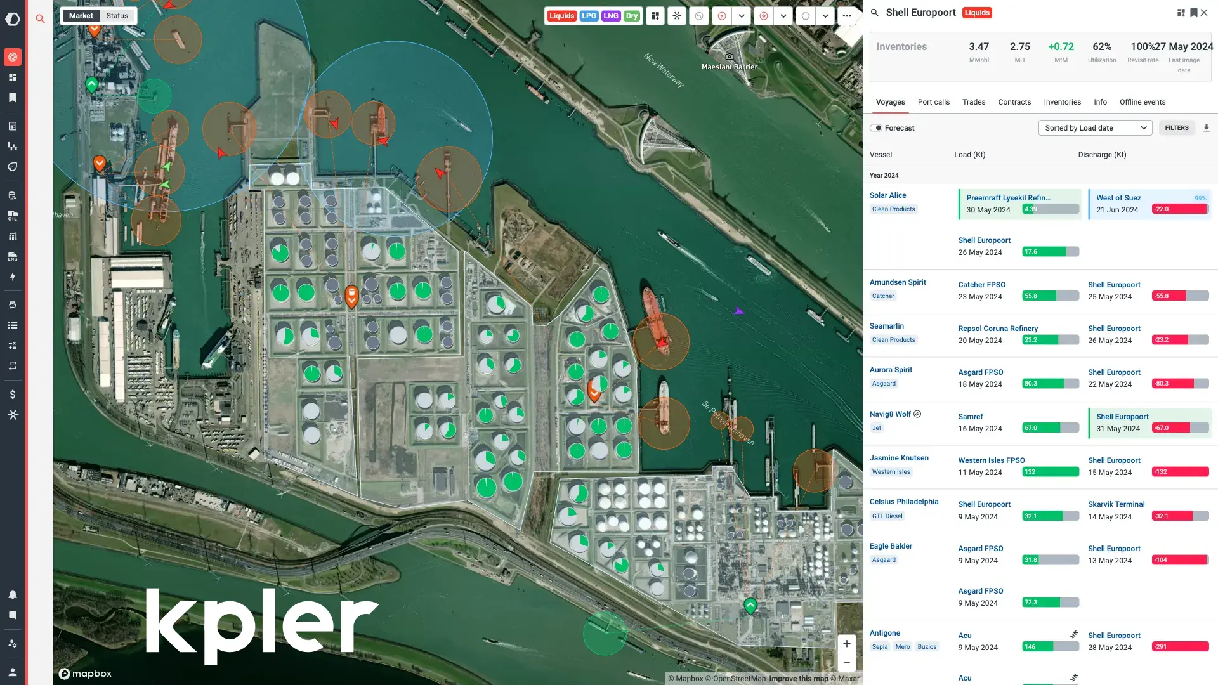Select the dollar pricing icon in sidebar
Viewport: 1218px width, 685px height.
tap(12, 394)
